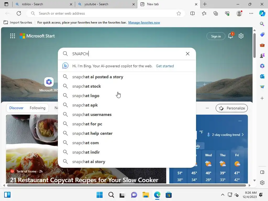Open File Explorer from taskbar

[146, 195]
